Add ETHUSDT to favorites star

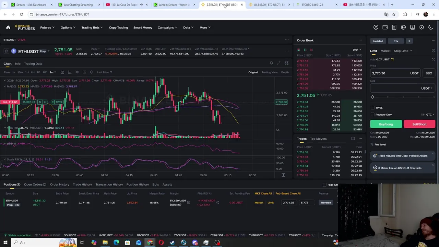6,51
